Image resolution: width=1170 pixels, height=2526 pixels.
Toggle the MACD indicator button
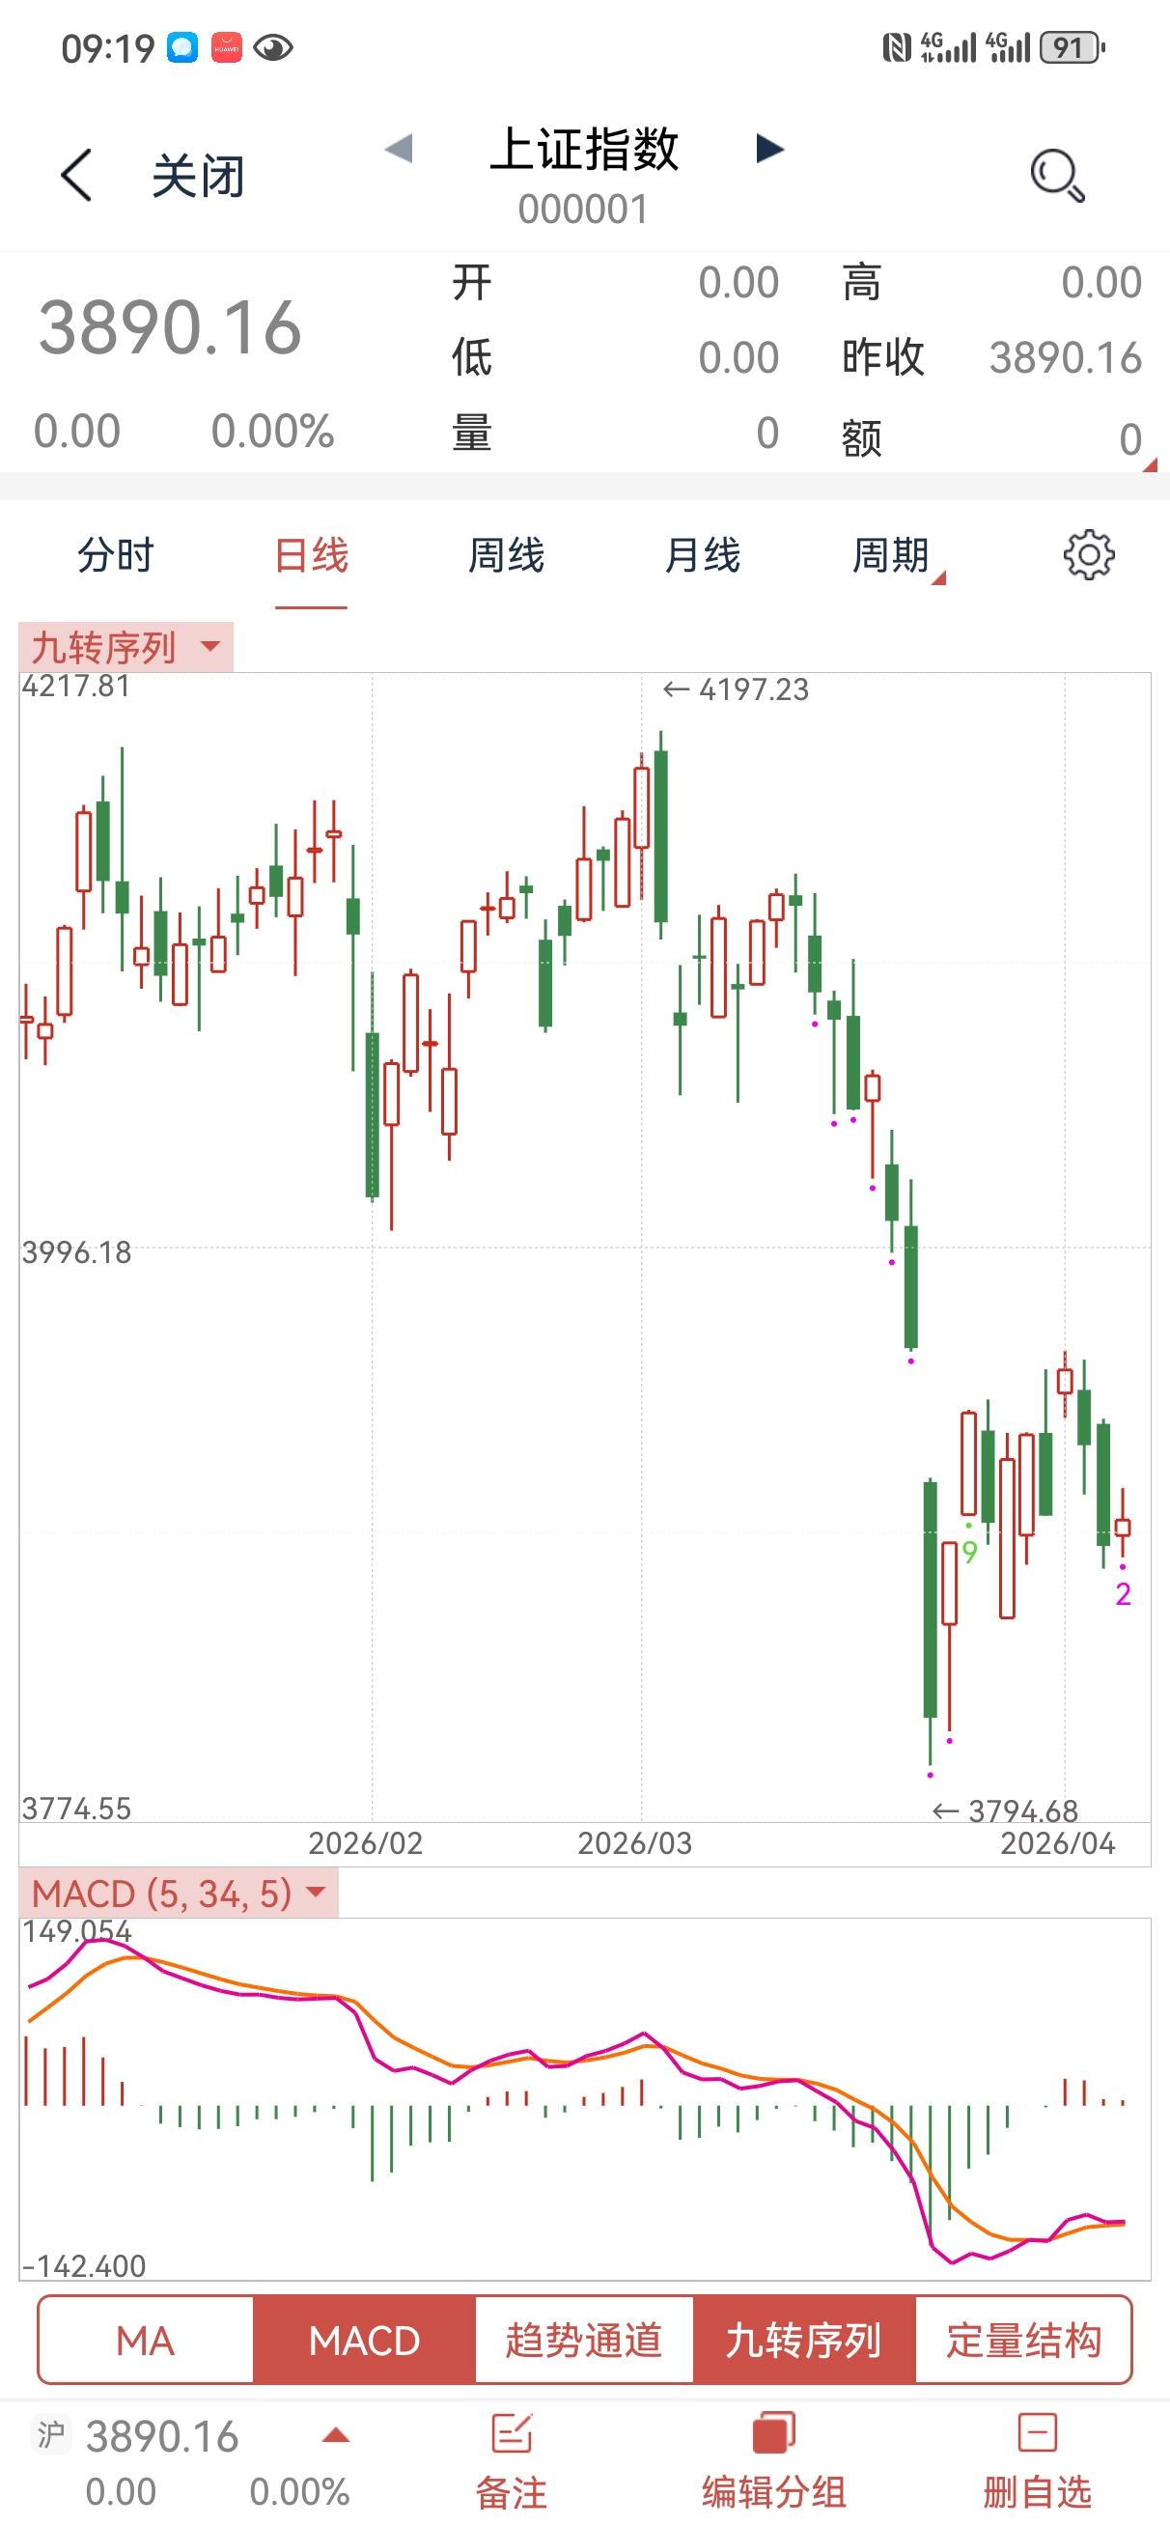click(x=364, y=2341)
